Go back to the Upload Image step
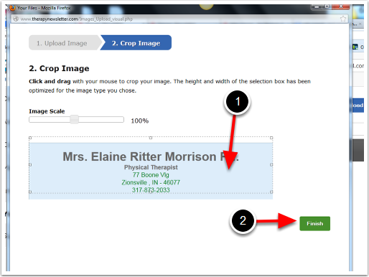The width and height of the screenshot is (369, 277). pos(64,43)
